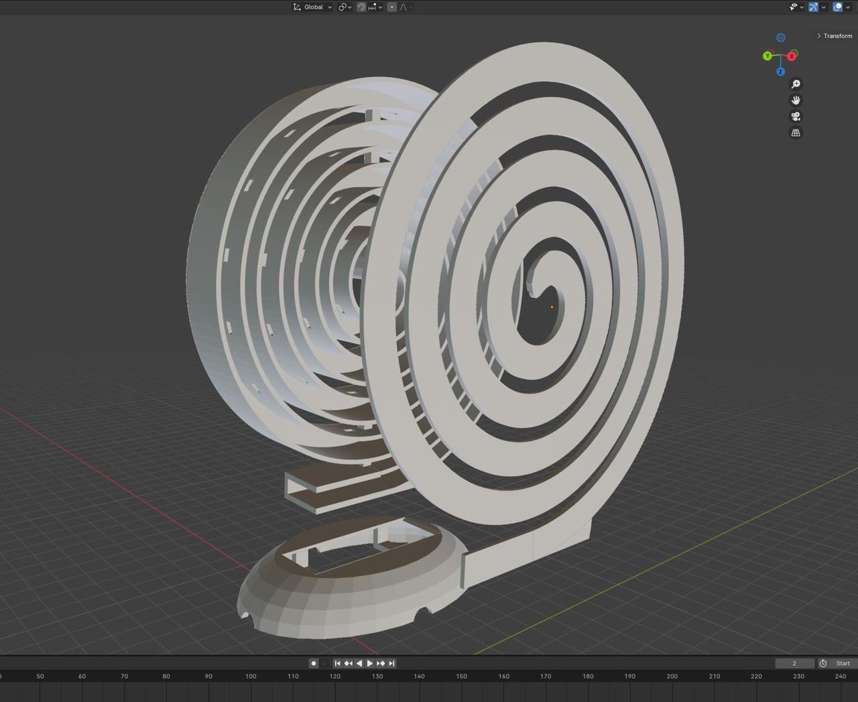Jump to the first frame

click(337, 663)
